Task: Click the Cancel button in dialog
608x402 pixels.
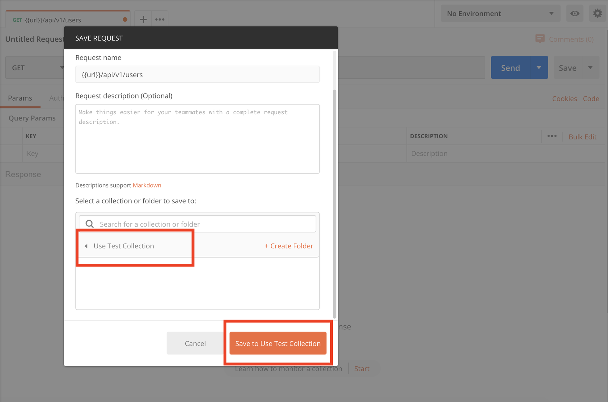Action: pos(195,343)
